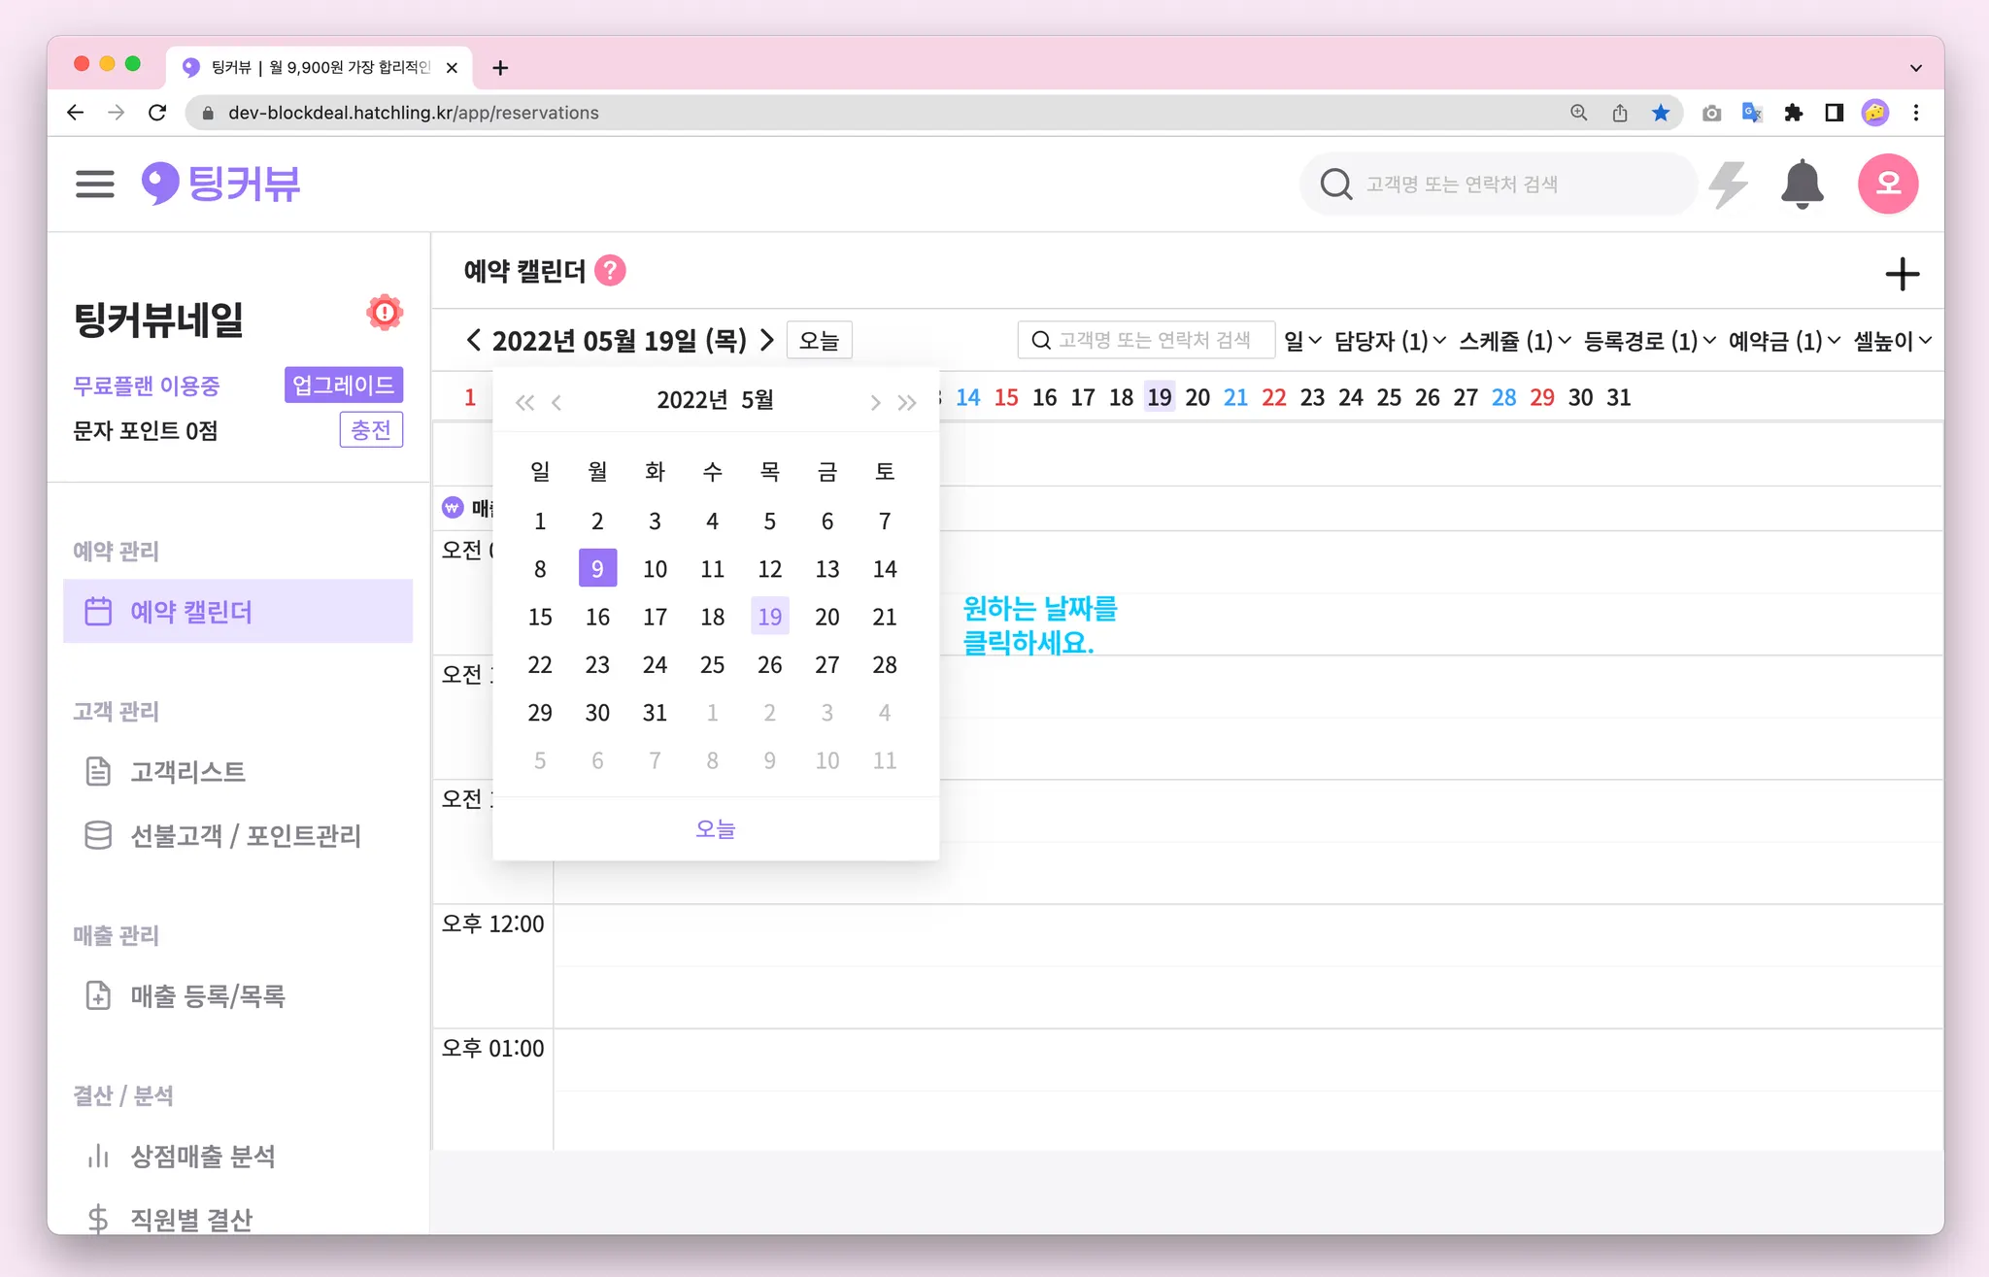Click the notification bell icon
Screen dimensions: 1989x1277
click(1802, 184)
